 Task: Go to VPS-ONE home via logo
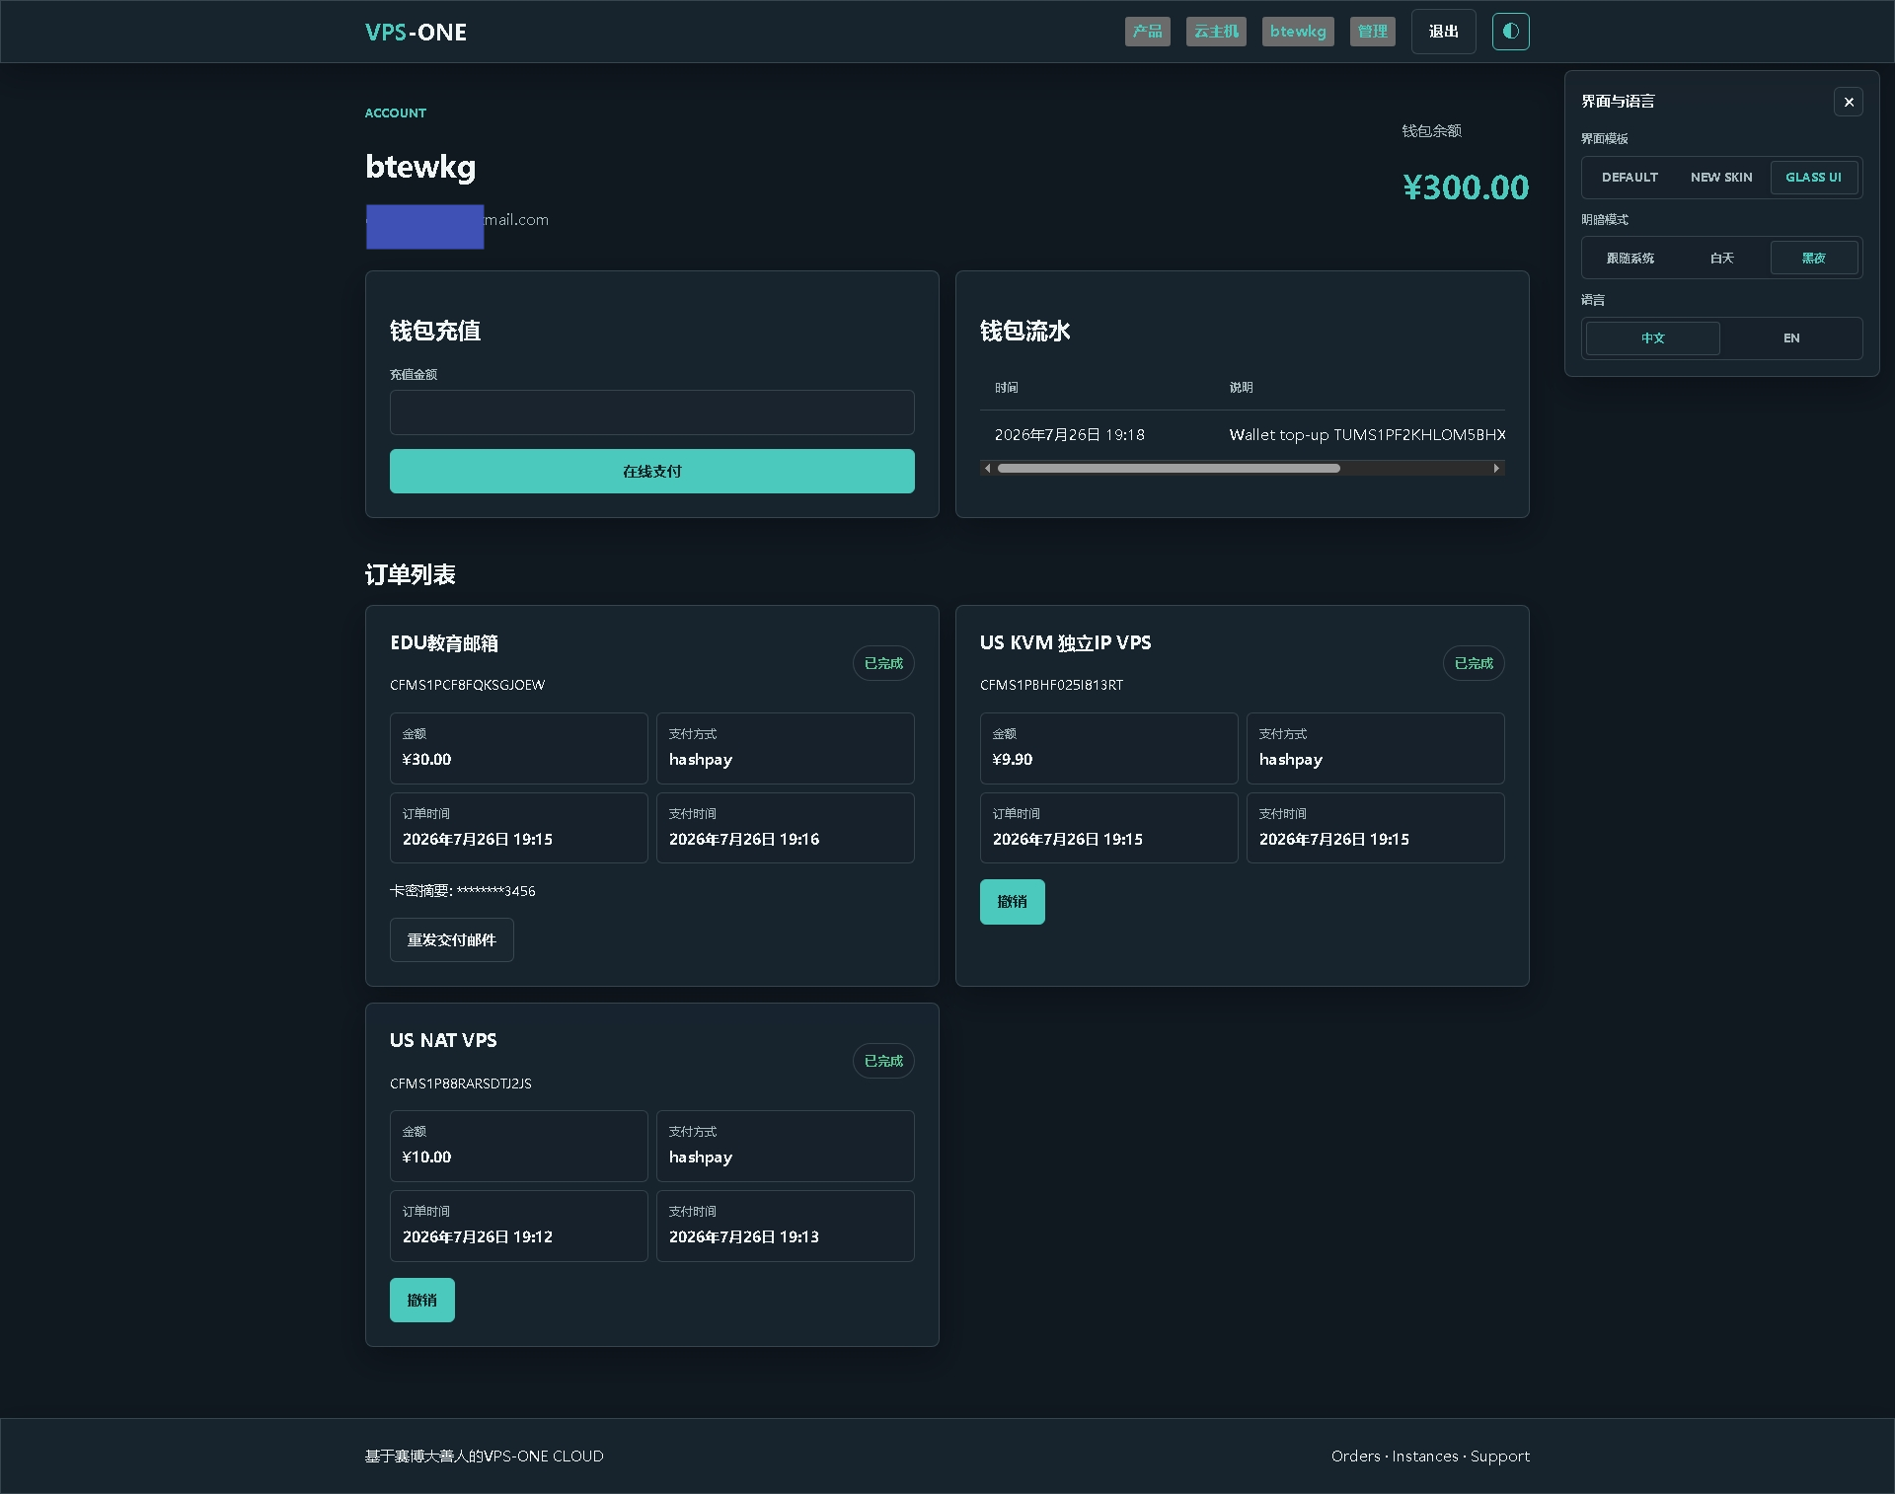coord(416,33)
